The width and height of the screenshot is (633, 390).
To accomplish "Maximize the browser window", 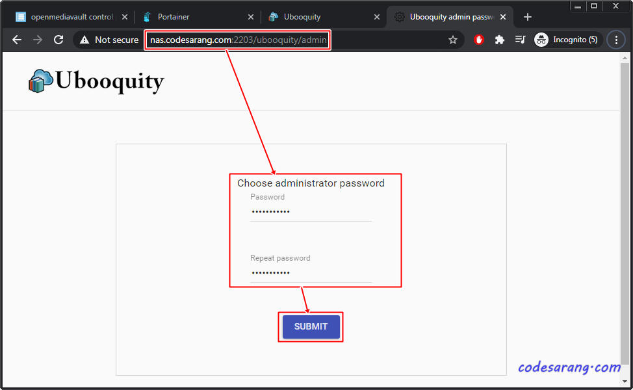I will 594,6.
